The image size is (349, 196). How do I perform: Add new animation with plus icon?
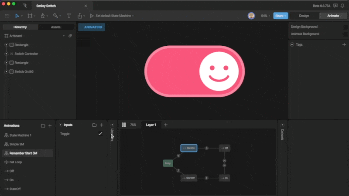tap(50, 125)
